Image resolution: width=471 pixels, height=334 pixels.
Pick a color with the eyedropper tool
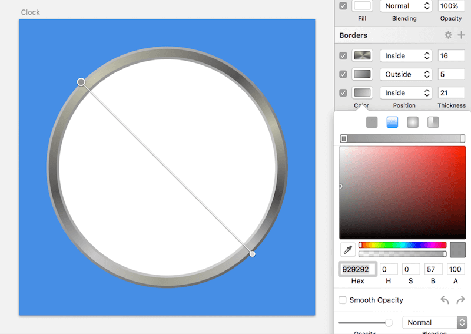click(348, 250)
